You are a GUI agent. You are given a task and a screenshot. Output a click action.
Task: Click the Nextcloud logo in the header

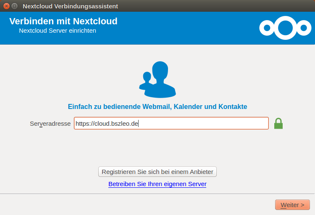coord(285,28)
